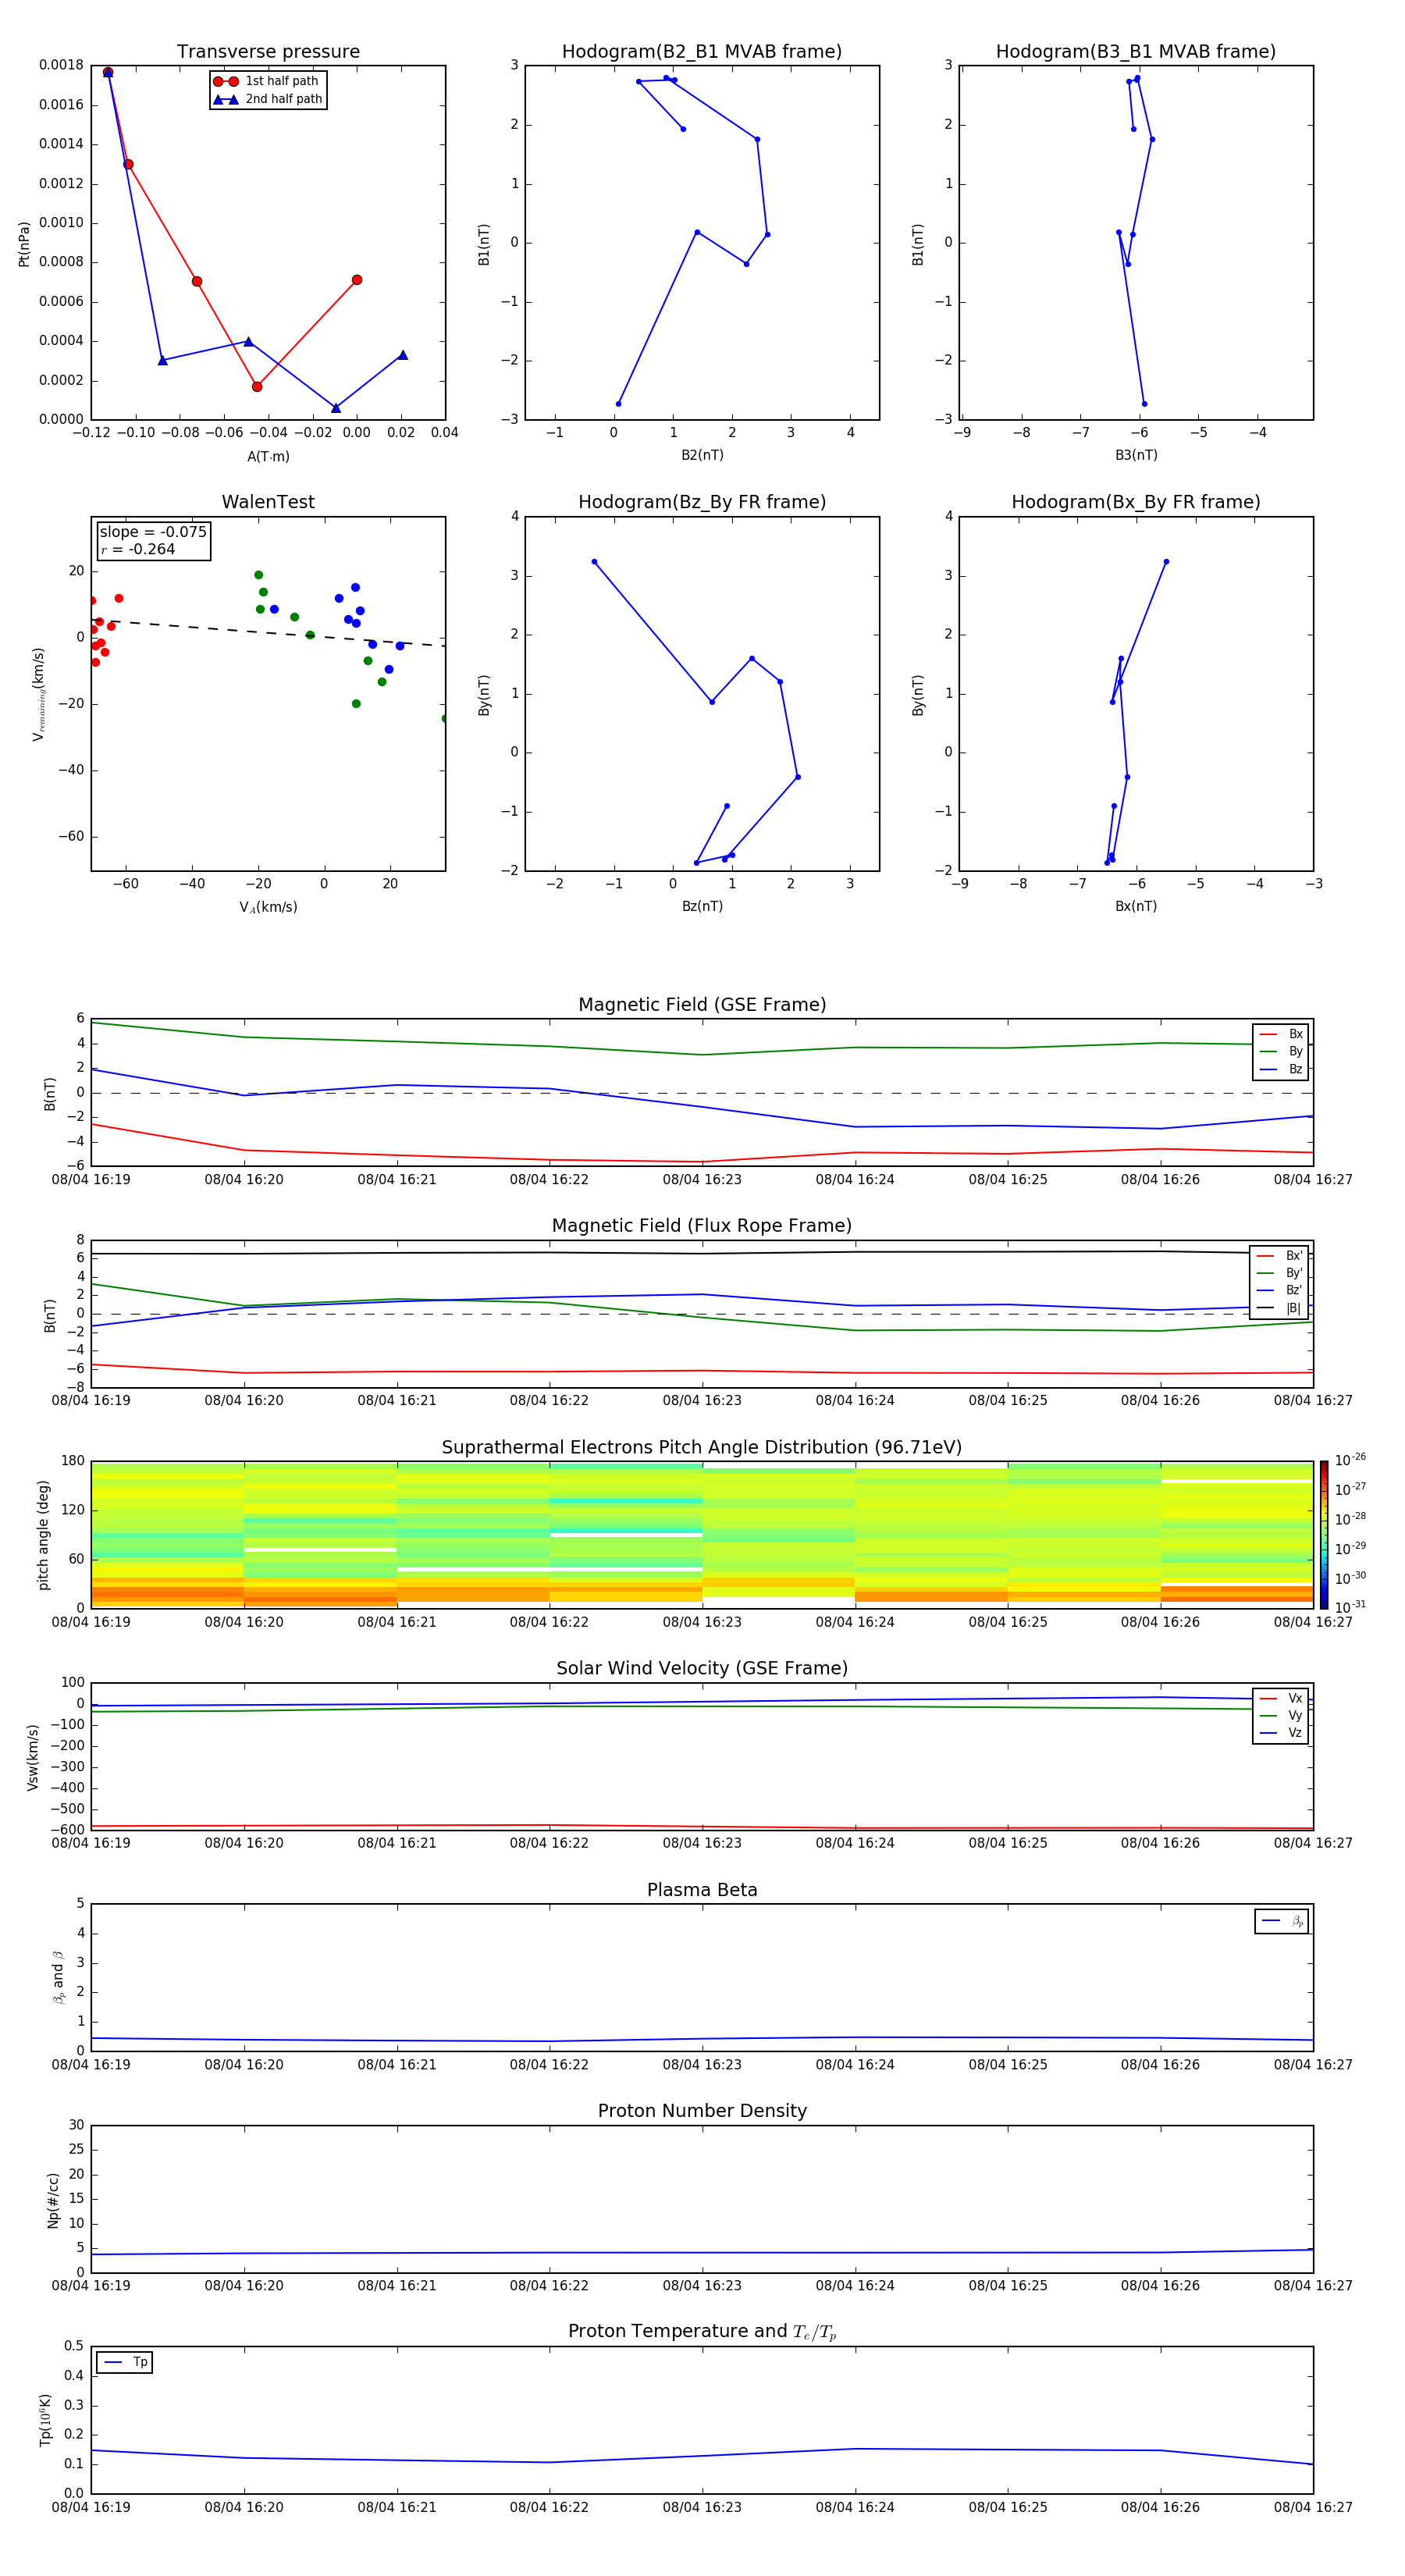Screen dimensions: 1405x2576
Task: Click the Hodogram(Bz_By FR frame) title
Action: coord(702,502)
